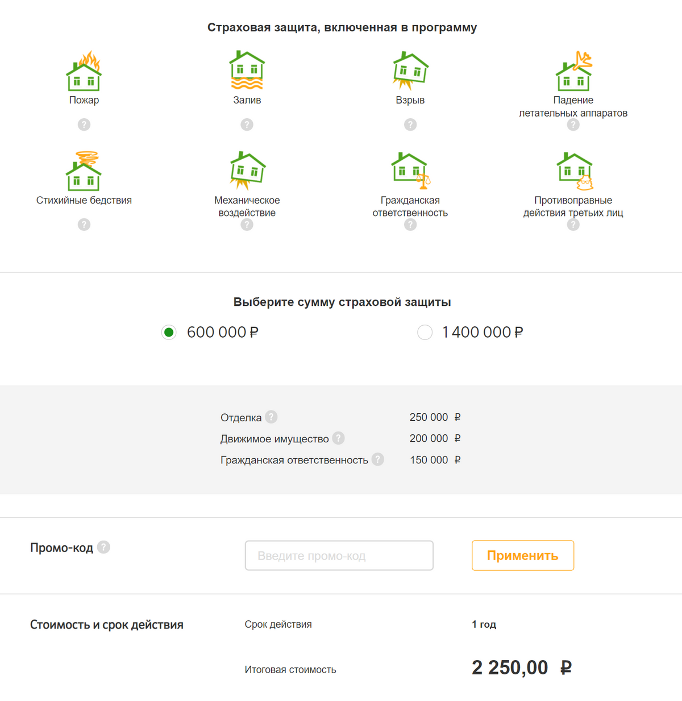Screen dimensions: 682x701
Task: Show help next to Движимое имущество
Action: pyautogui.click(x=338, y=438)
